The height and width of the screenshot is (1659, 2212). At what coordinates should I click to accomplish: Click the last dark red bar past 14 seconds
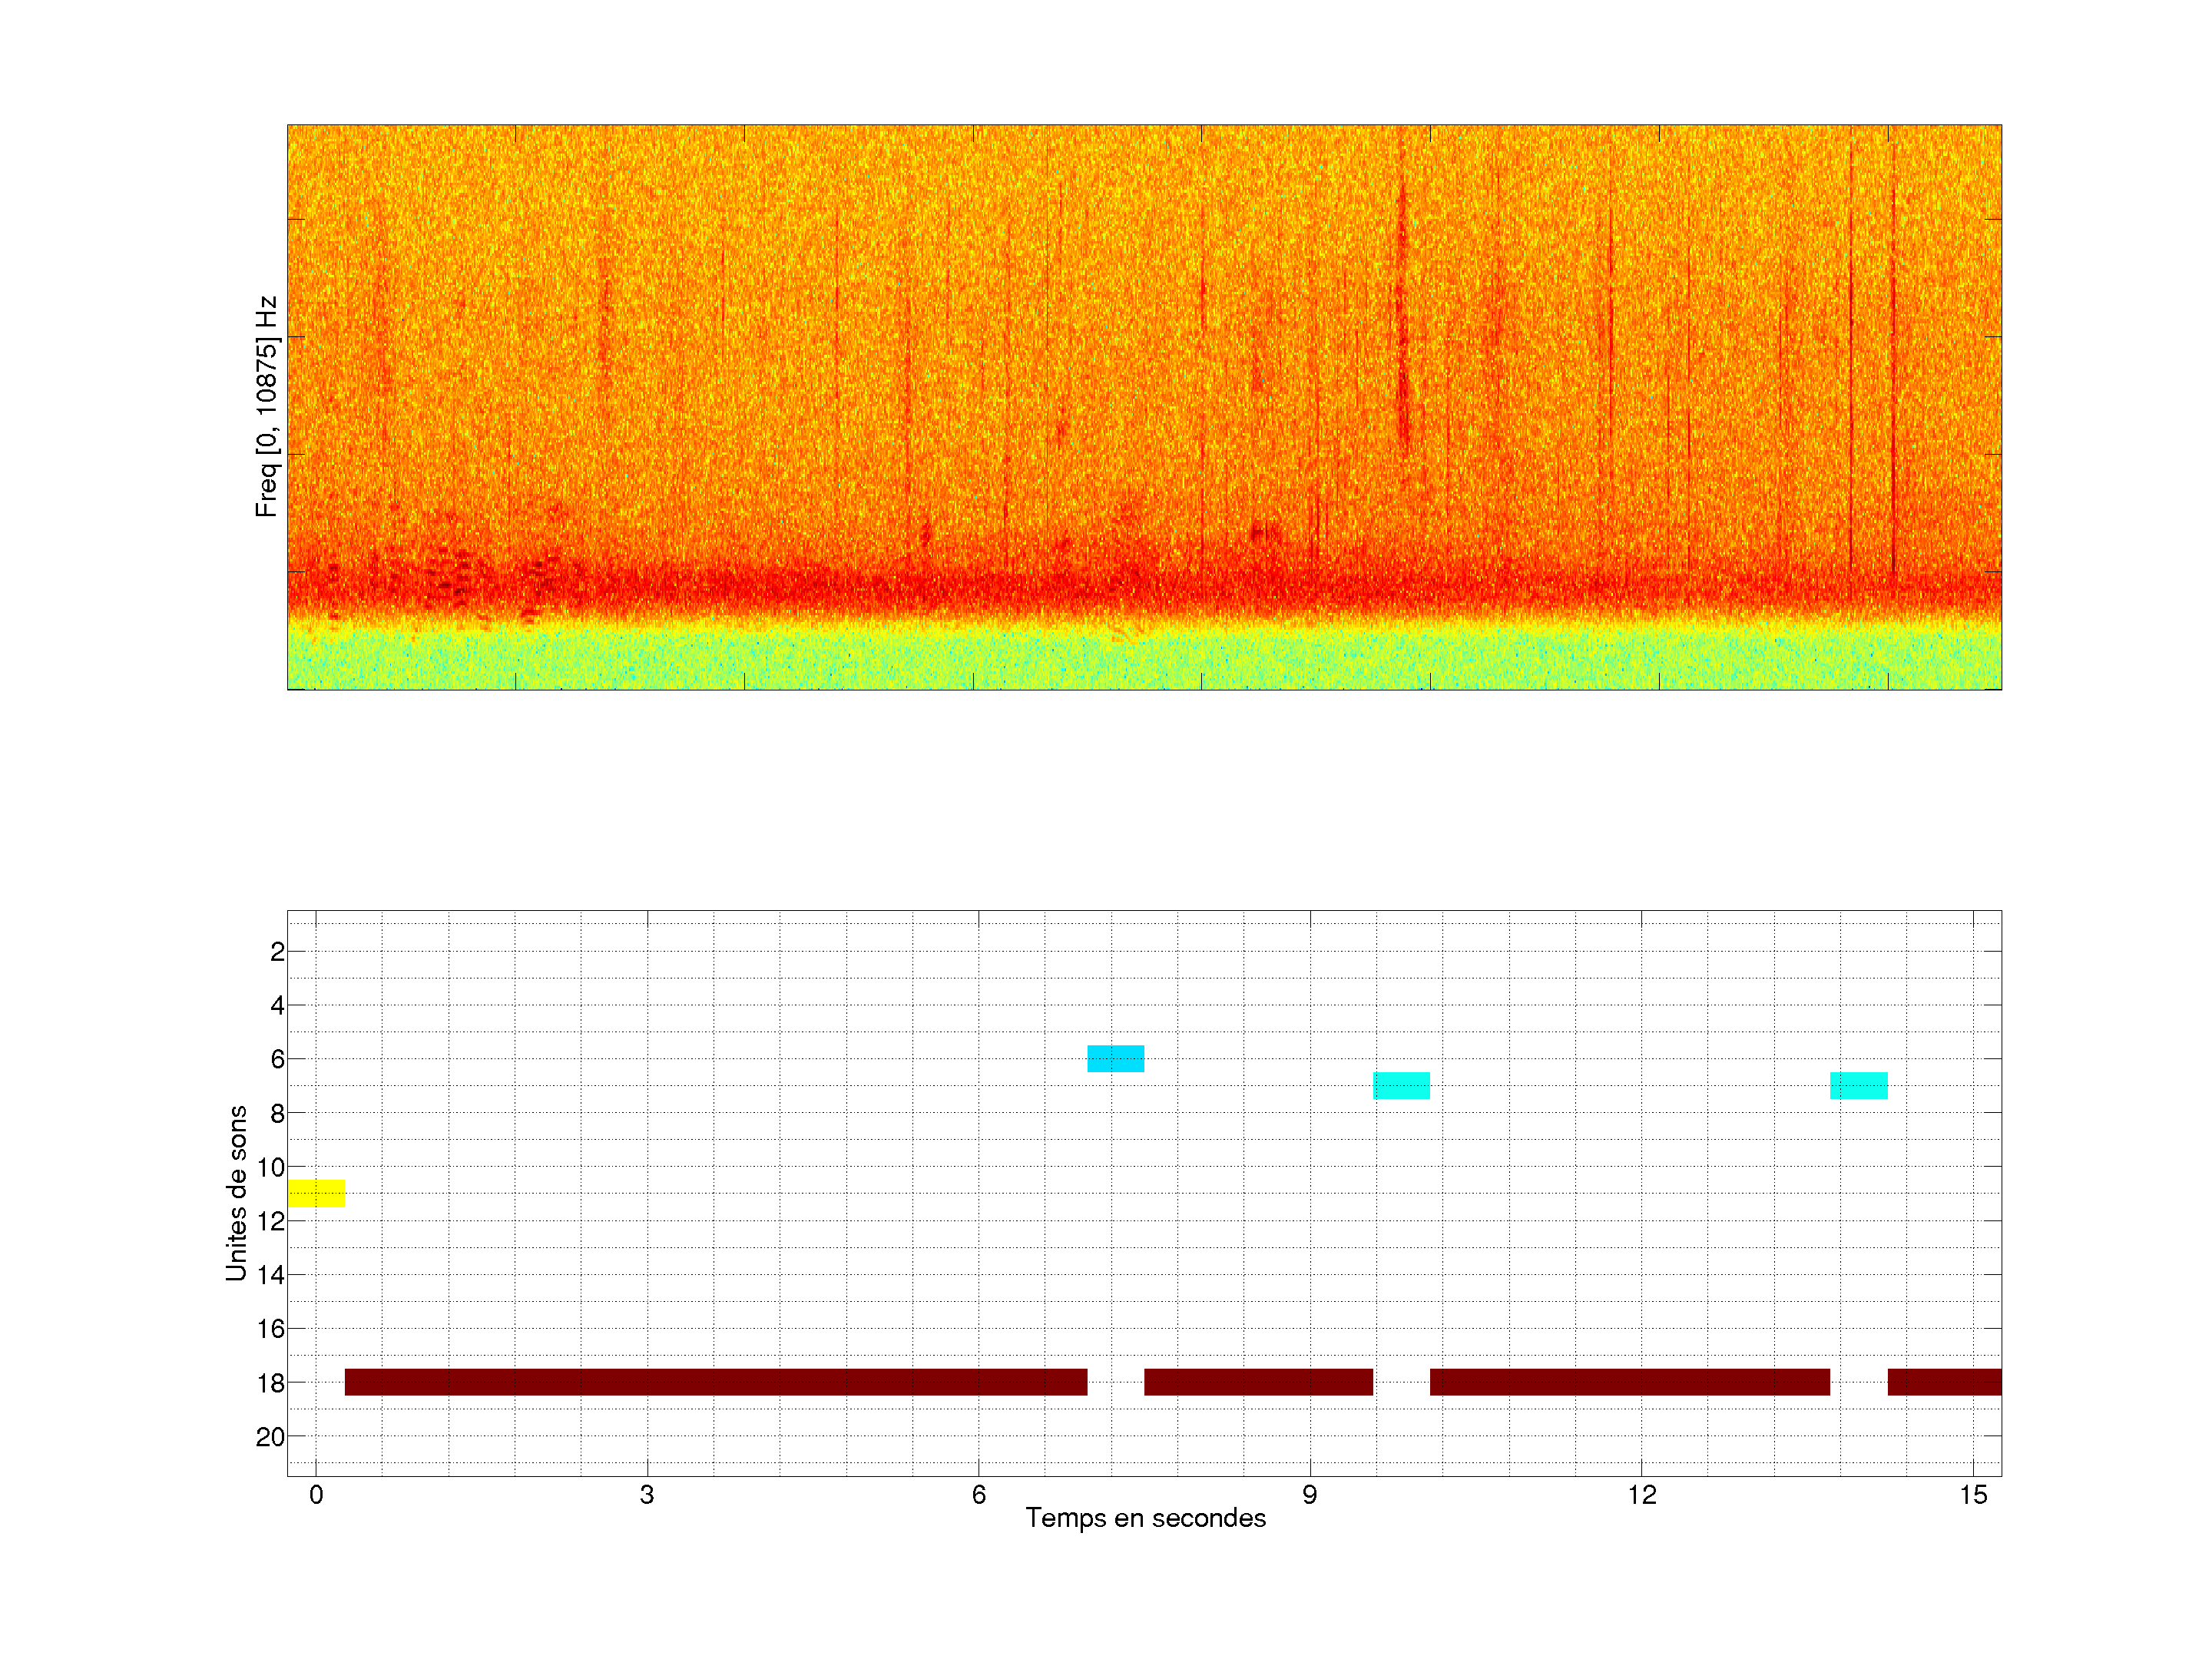tap(1944, 1382)
